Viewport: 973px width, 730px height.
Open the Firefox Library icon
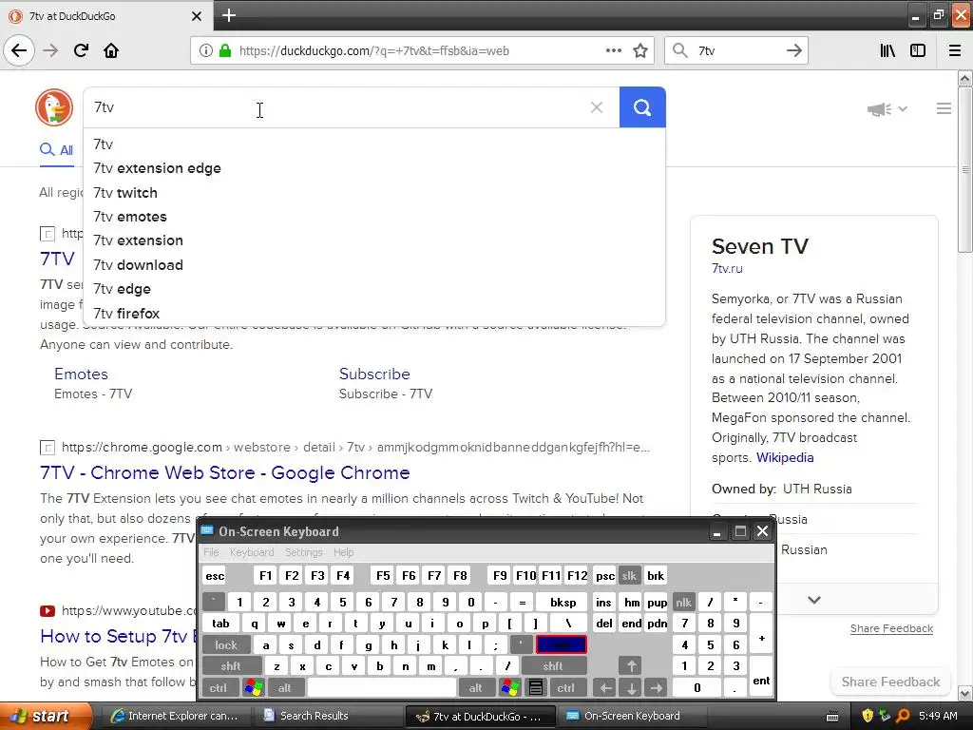887,50
